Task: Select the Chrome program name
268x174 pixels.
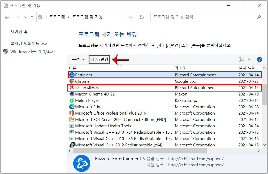Action: point(82,81)
